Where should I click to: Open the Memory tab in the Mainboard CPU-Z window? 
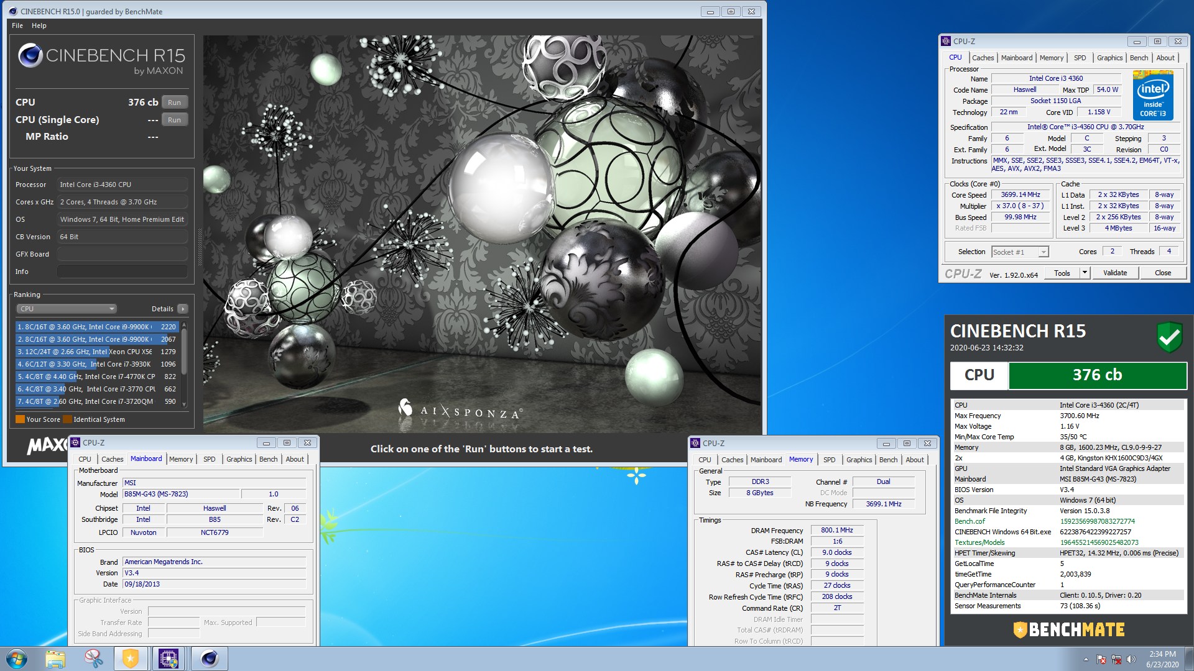tap(181, 459)
